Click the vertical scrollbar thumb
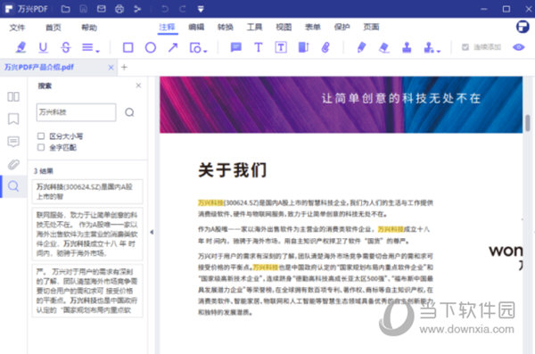Image resolution: width=535 pixels, height=354 pixels. click(528, 123)
